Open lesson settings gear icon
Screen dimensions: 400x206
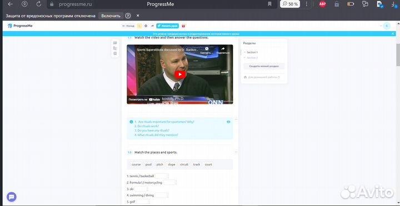(146, 26)
